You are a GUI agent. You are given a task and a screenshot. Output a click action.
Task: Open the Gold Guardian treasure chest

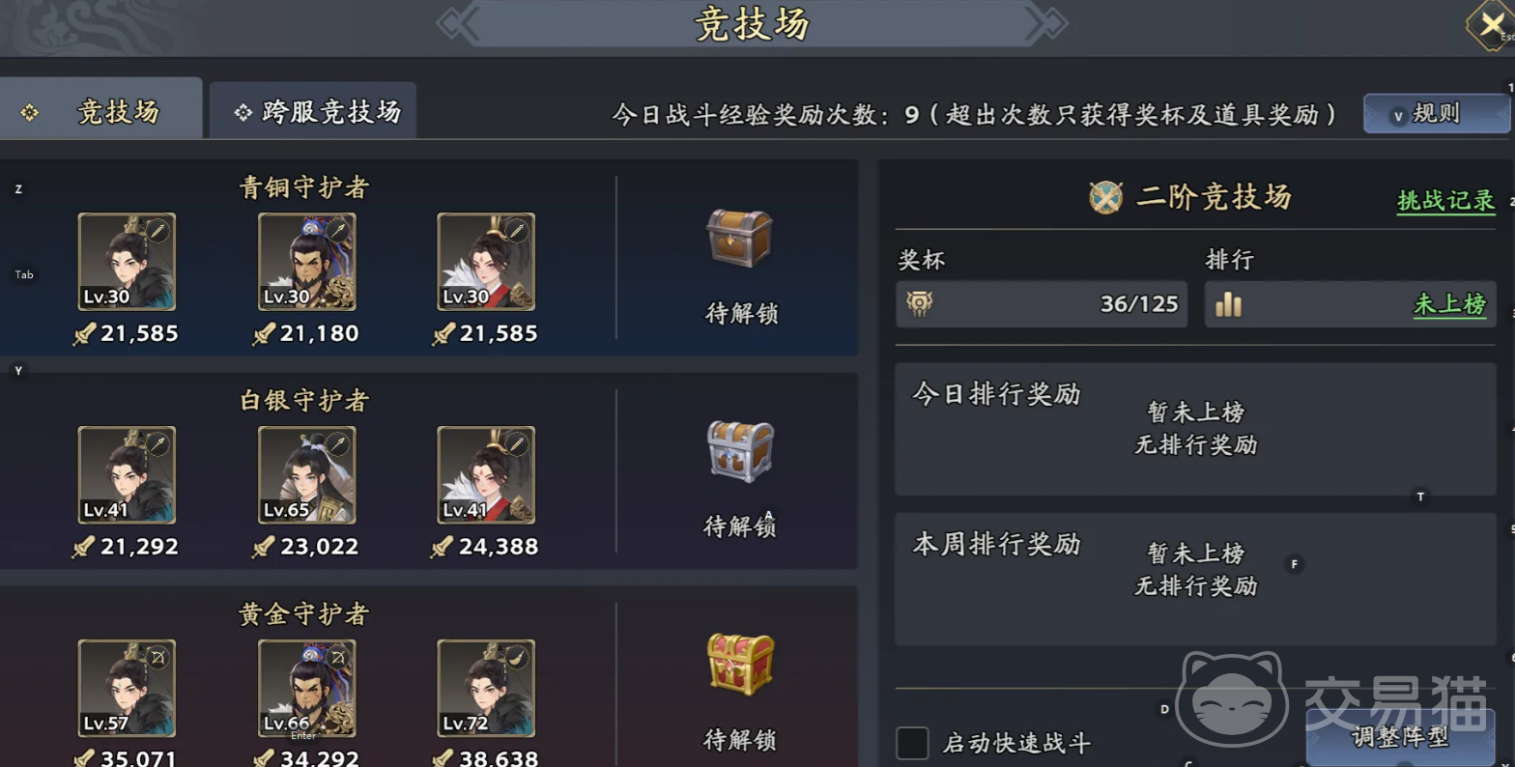[740, 665]
